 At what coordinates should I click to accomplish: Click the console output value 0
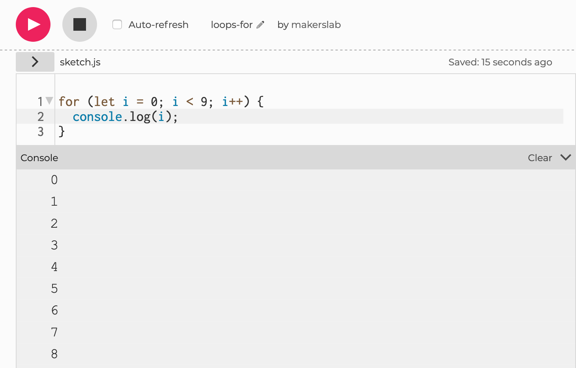coord(54,180)
